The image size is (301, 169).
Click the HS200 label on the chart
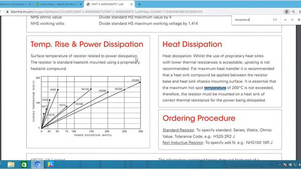(103, 91)
